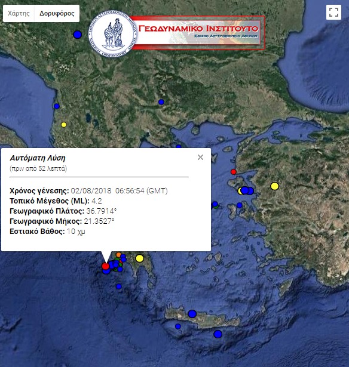Click the yellow marker in the Peloponnese

tap(139, 258)
